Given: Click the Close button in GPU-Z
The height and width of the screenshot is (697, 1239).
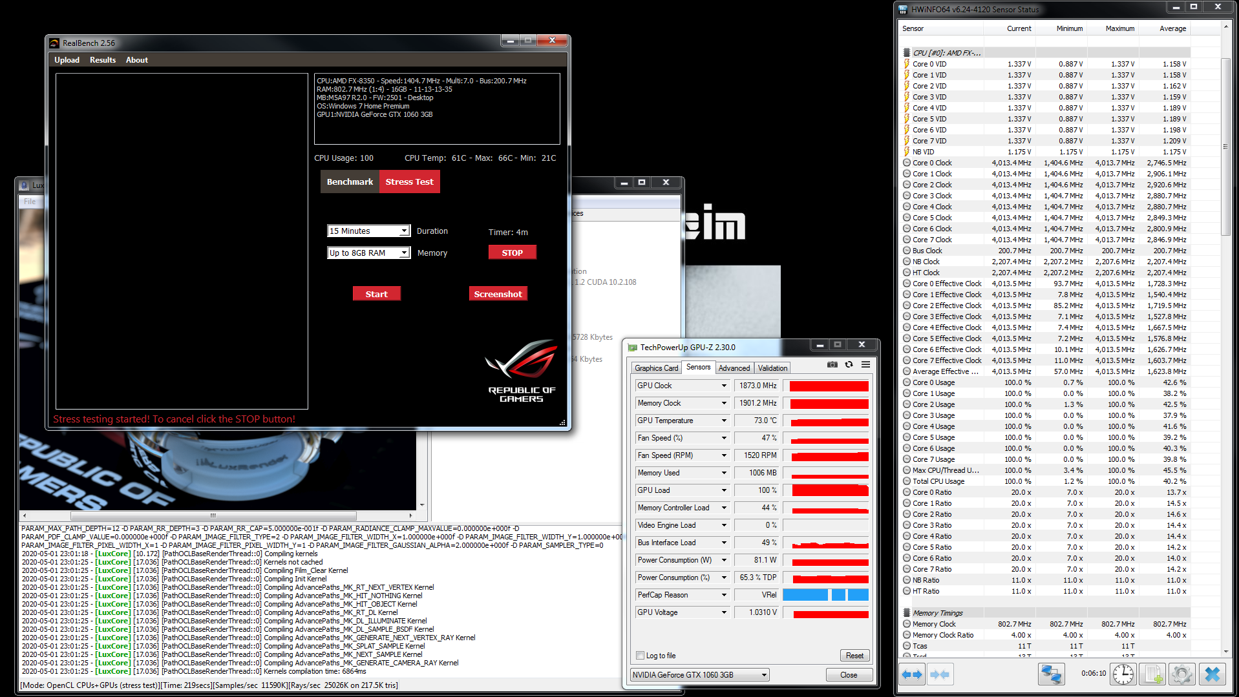Looking at the screenshot, I should [849, 675].
